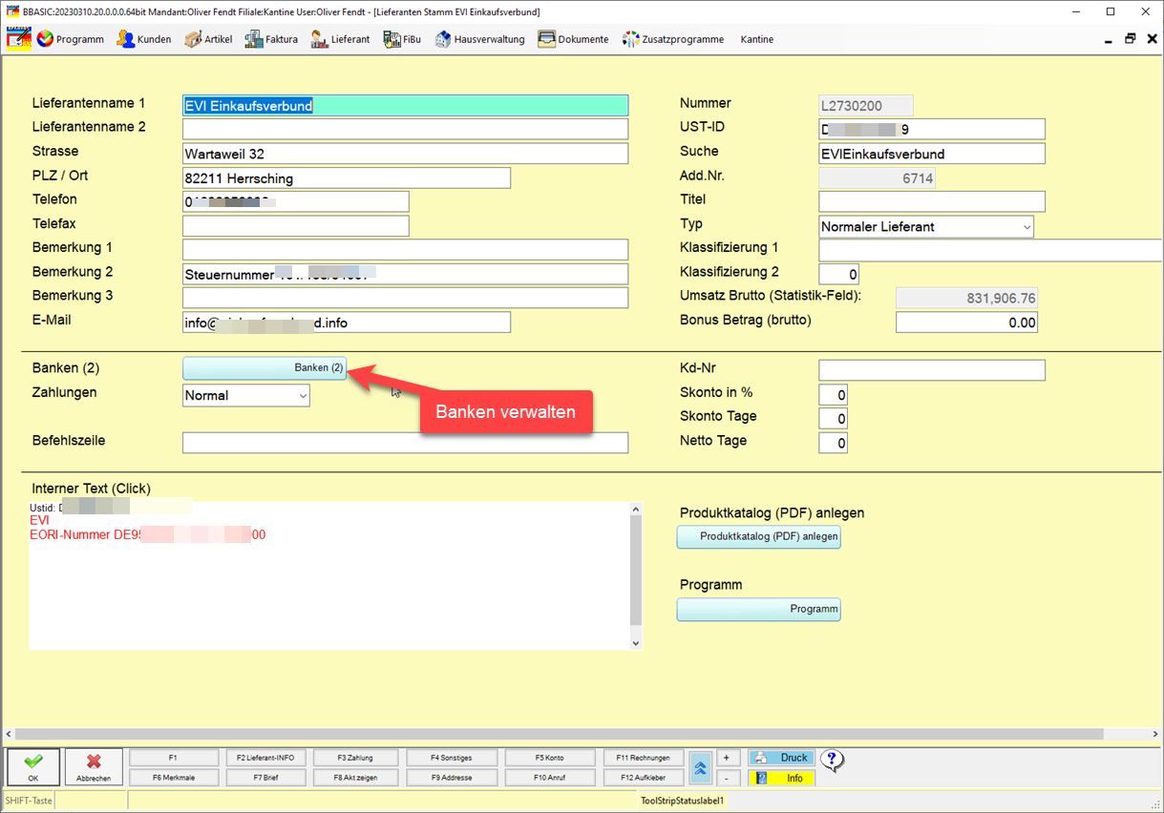Click the minus button in bottom toolbar
The width and height of the screenshot is (1164, 813).
727,778
